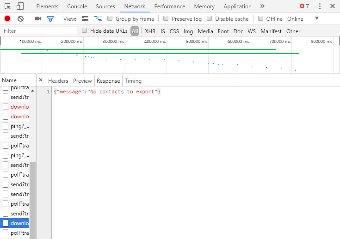340x239 pixels.
Task: Check the Disable cache option
Action: [210, 19]
